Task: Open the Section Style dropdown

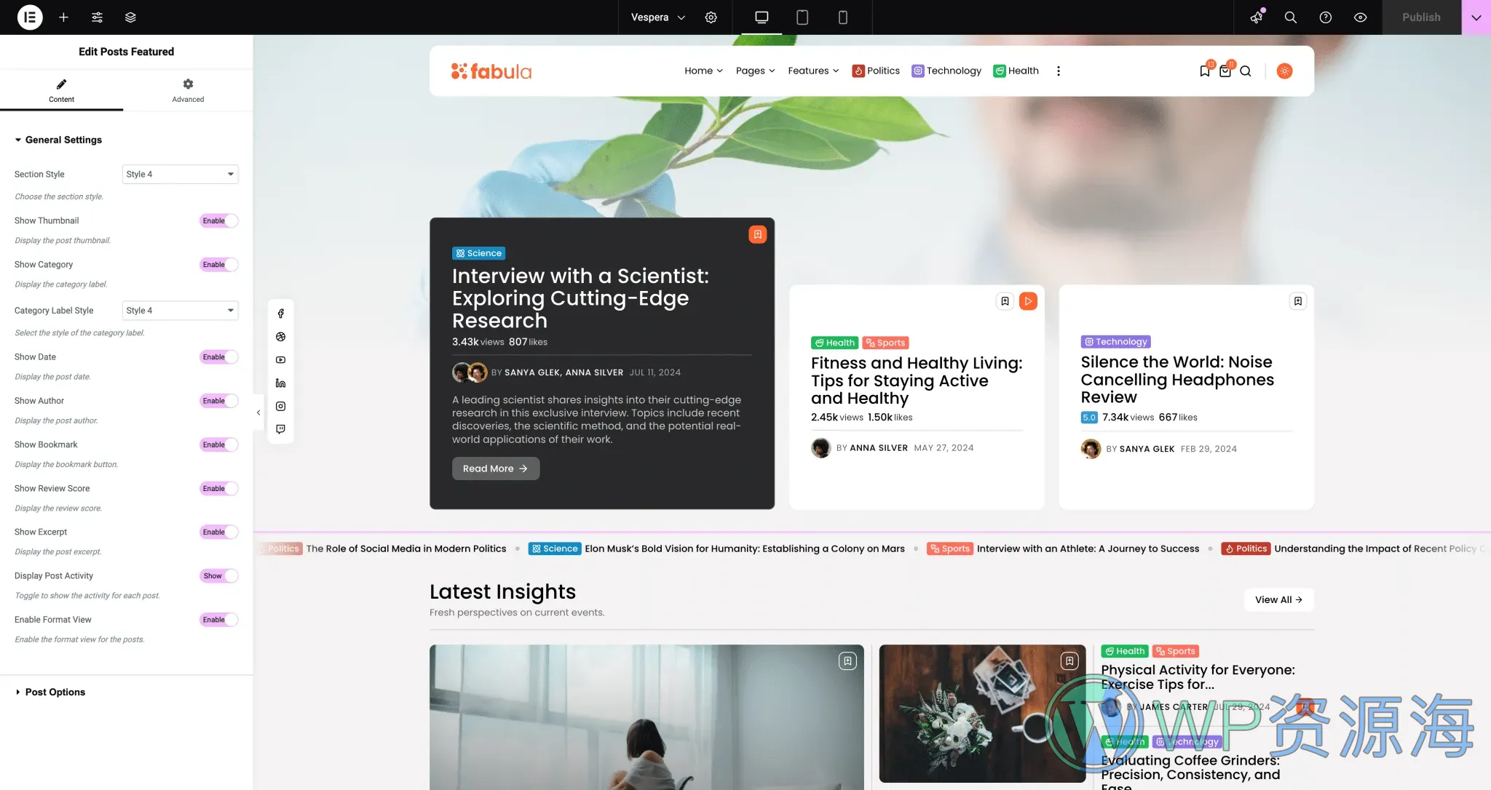Action: click(180, 174)
